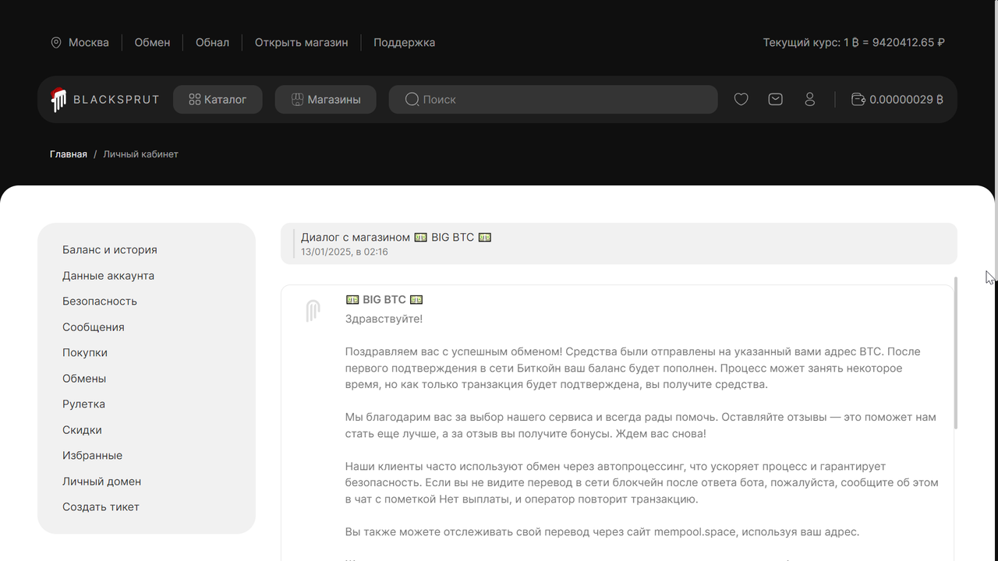Image resolution: width=998 pixels, height=561 pixels.
Task: Go to Главная in breadcrumbs
Action: tap(69, 154)
